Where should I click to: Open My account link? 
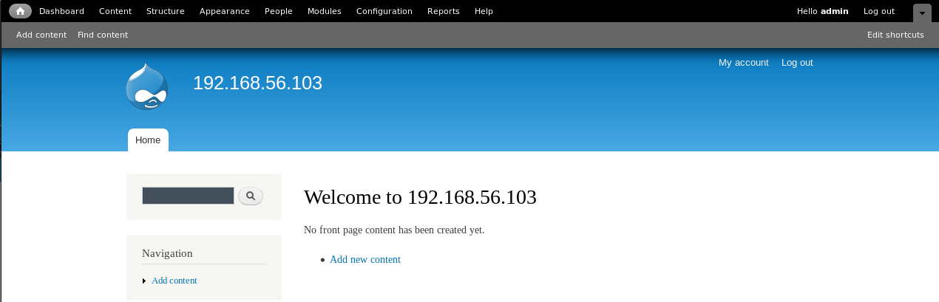point(744,63)
